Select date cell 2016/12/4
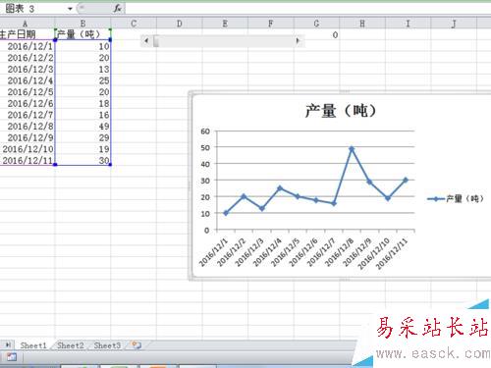This screenshot has width=491, height=368. tap(27, 80)
